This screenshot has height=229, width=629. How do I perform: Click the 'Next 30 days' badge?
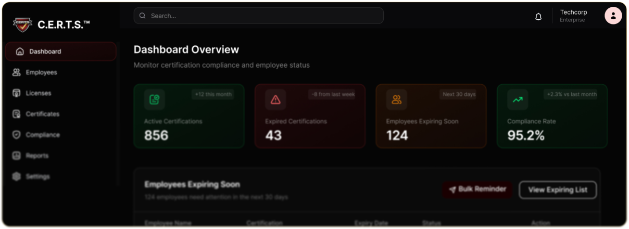(459, 94)
